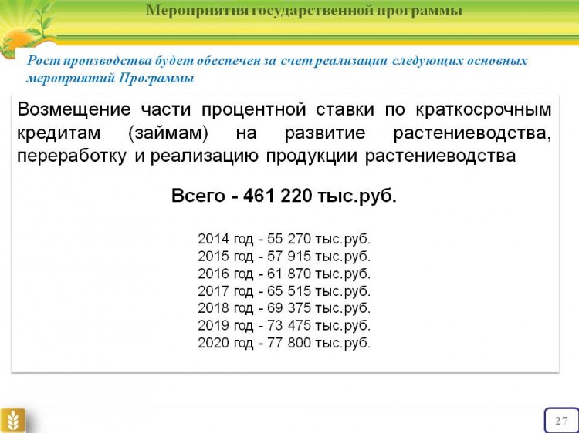This screenshot has width=579, height=433.
Task: Click the paragraph starting 'Возмещение части процентной ставки'
Action: coord(283,133)
